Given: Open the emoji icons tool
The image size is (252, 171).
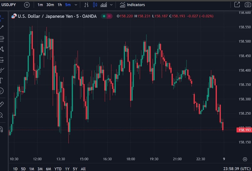Looking at the screenshot, I should tap(2, 91).
